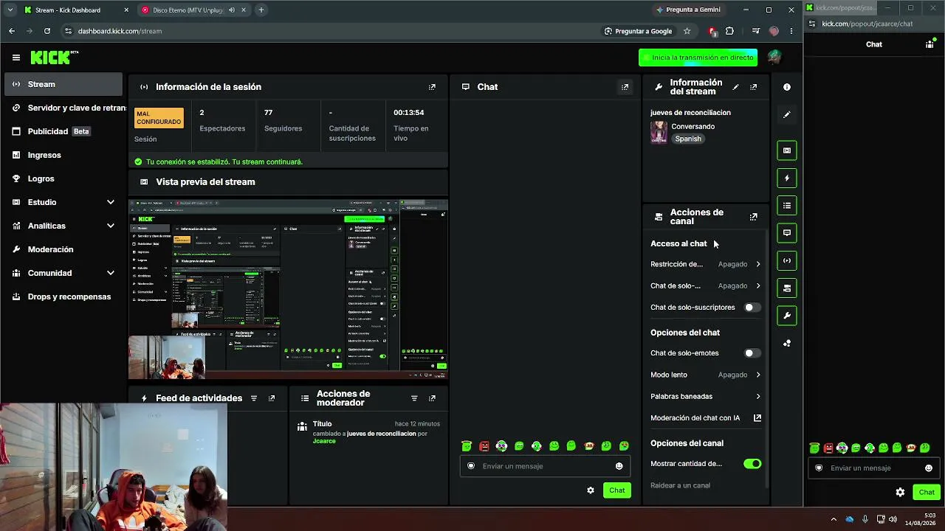Image resolution: width=945 pixels, height=531 pixels.
Task: Open the Restricción de... Apagado setting
Action: (706, 264)
